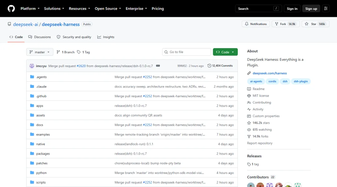The width and height of the screenshot is (337, 187).
Task: Select the ai-agents topic tag
Action: [x=256, y=81]
